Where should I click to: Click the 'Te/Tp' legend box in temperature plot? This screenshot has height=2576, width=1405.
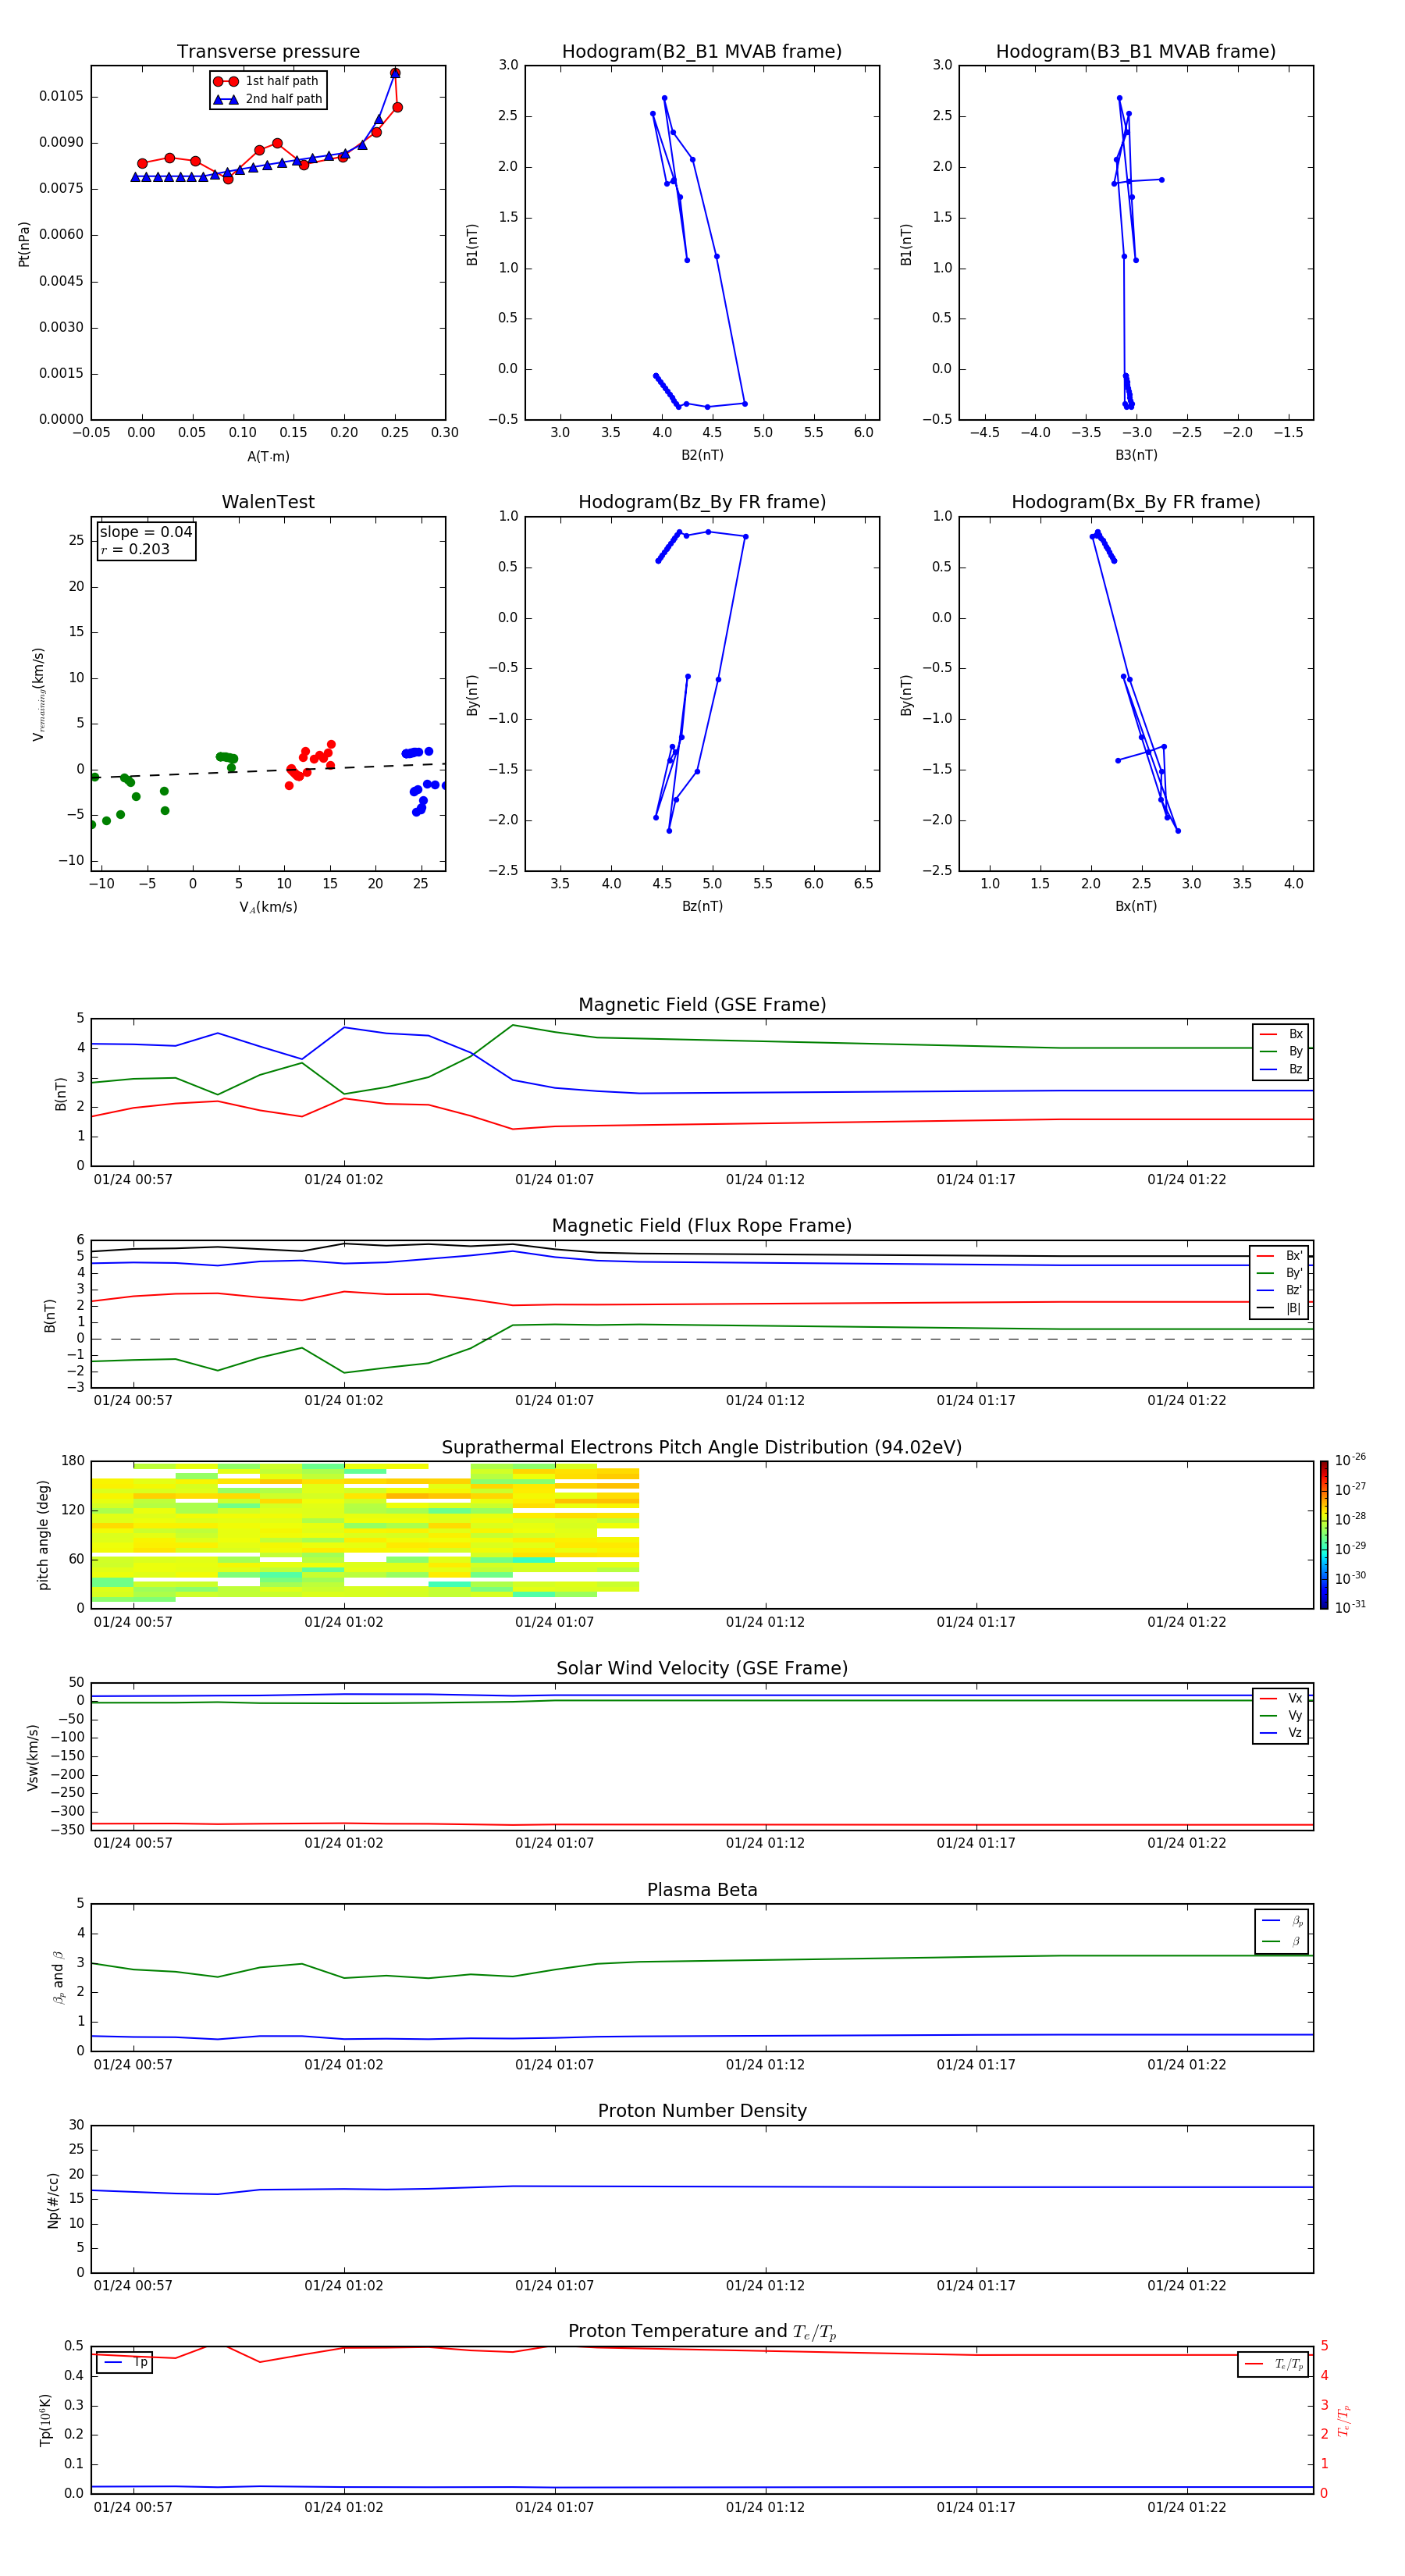(x=1273, y=2364)
